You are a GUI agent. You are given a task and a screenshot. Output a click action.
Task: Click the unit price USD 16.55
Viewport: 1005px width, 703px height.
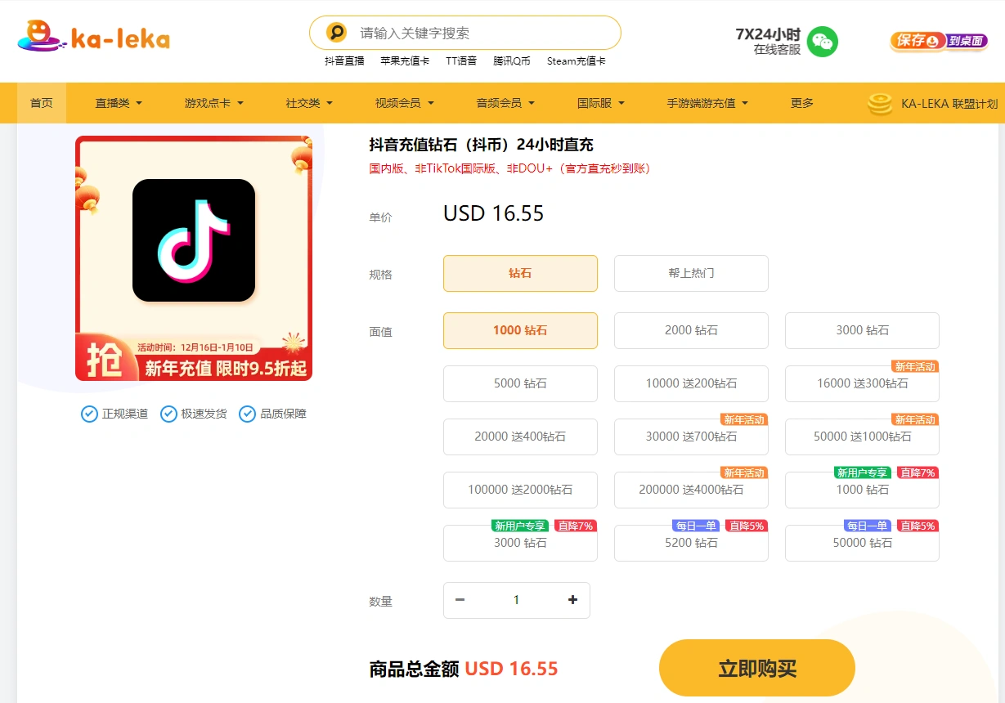pos(494,213)
